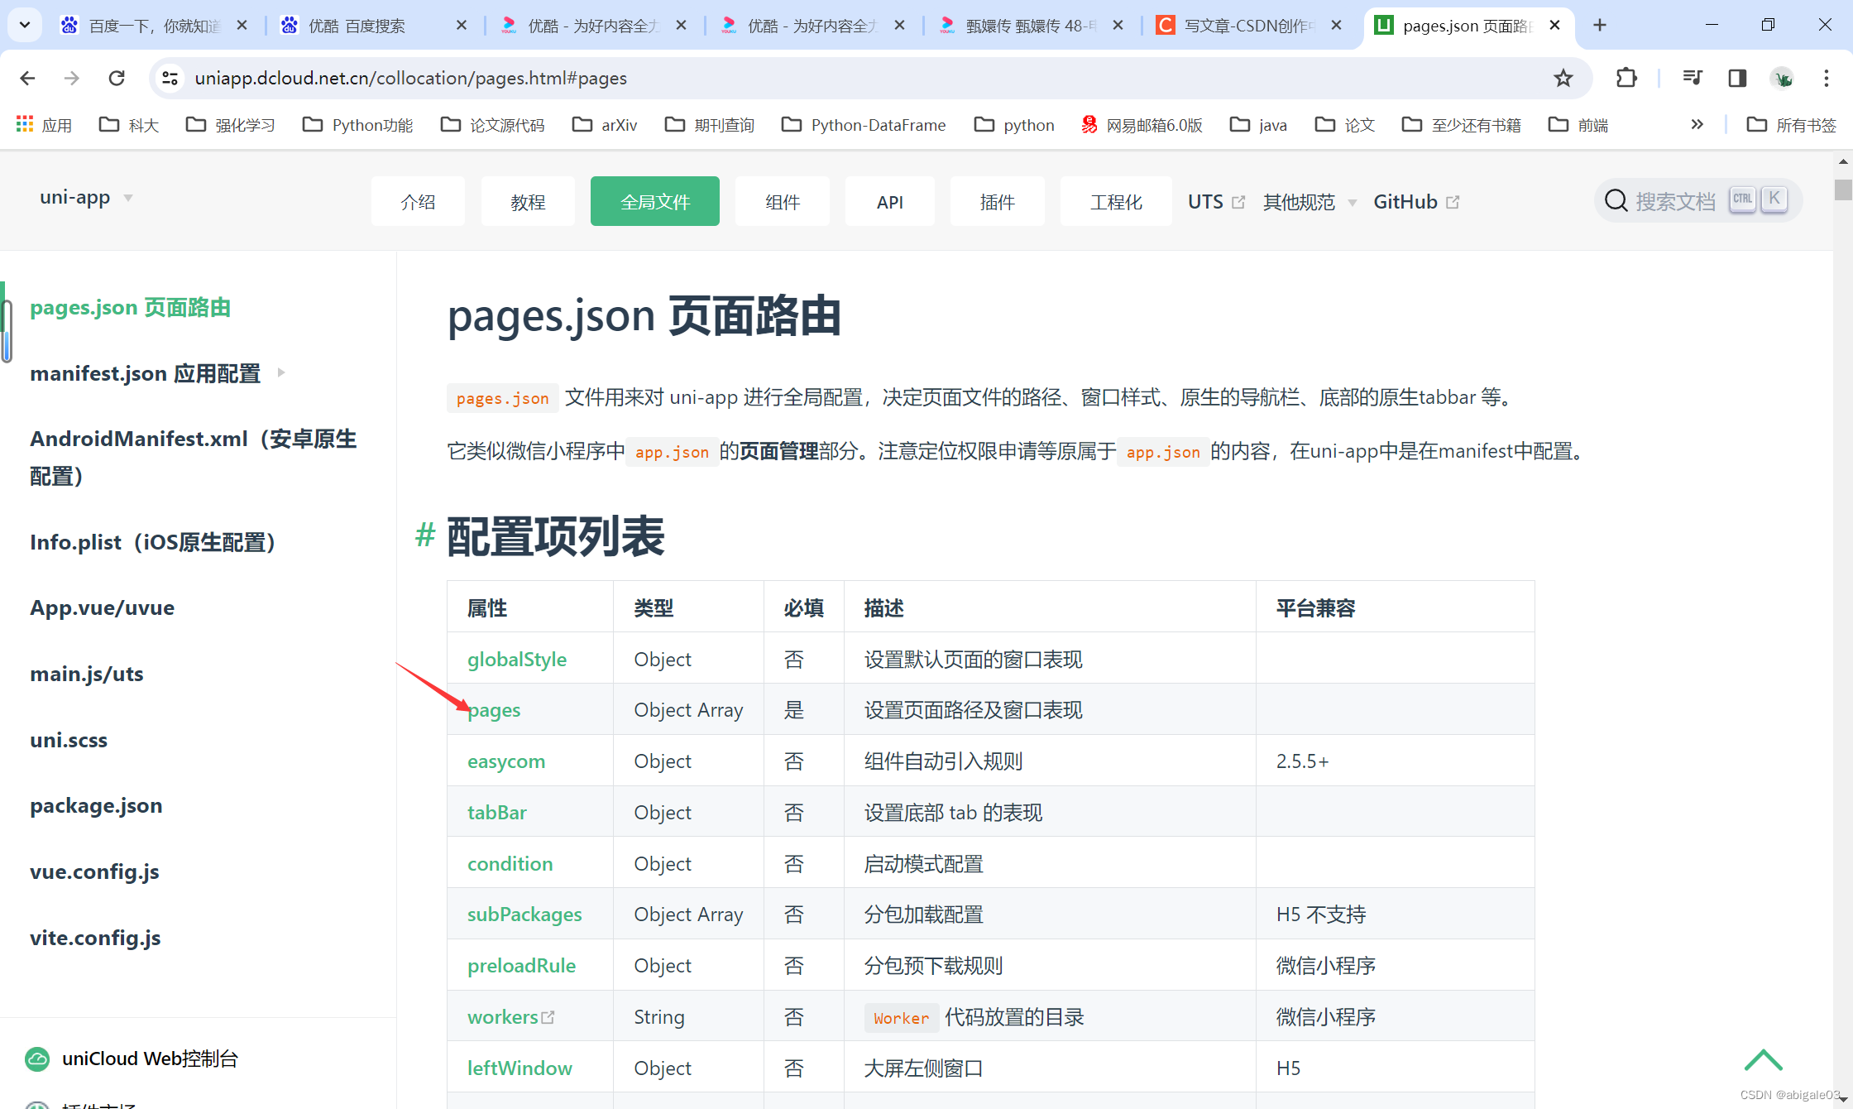Go forward in browser history
The width and height of the screenshot is (1853, 1109).
[72, 78]
